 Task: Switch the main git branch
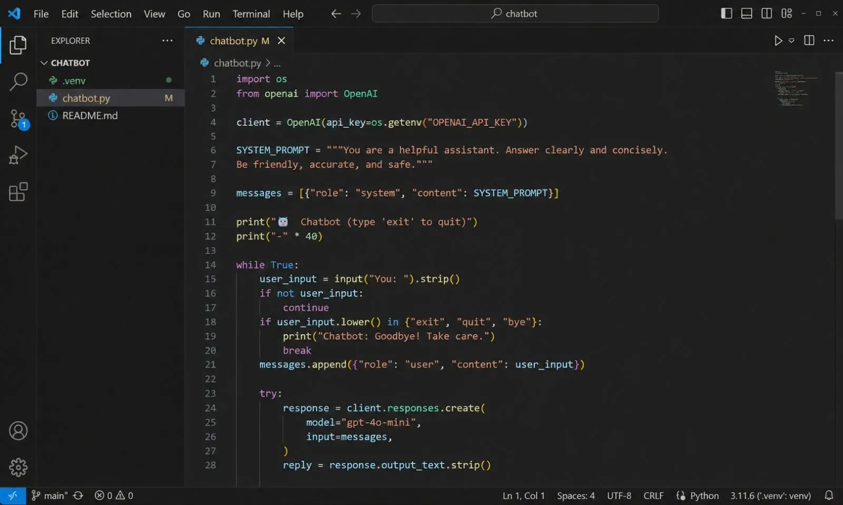[x=50, y=496]
